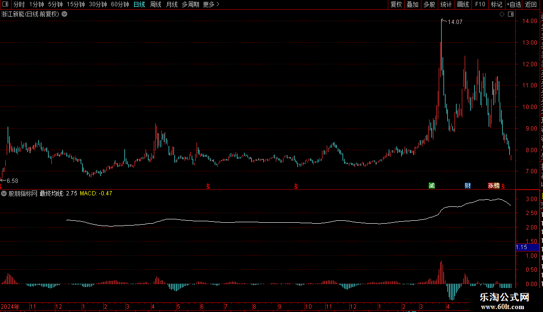
Task: Click the S marker below the September candles
Action: point(296,186)
